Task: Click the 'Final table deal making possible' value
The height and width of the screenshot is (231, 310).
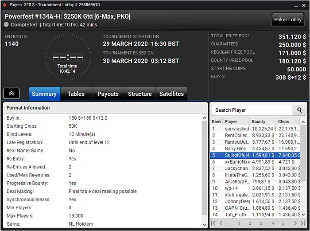Action: pyautogui.click(x=103, y=192)
